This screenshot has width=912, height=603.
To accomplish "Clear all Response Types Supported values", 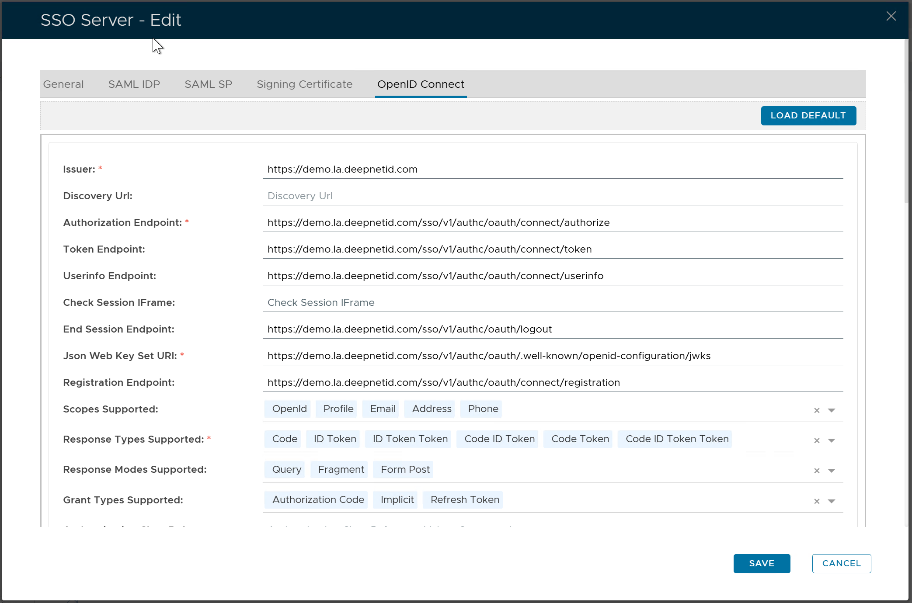I will click(x=816, y=440).
